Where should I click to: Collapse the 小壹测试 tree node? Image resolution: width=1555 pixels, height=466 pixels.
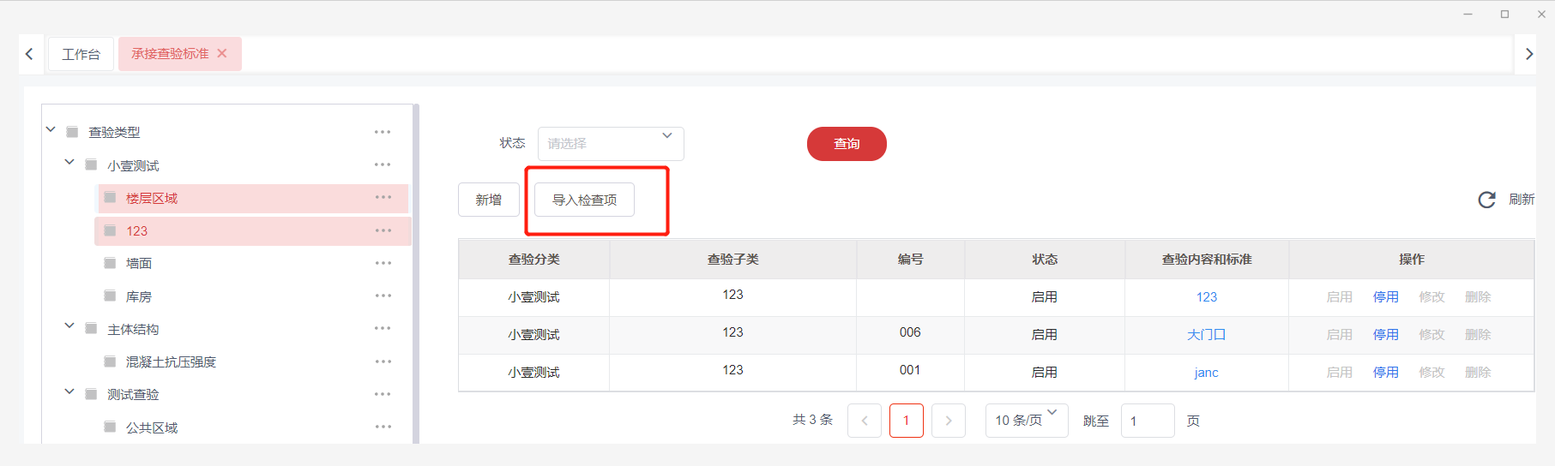69,163
